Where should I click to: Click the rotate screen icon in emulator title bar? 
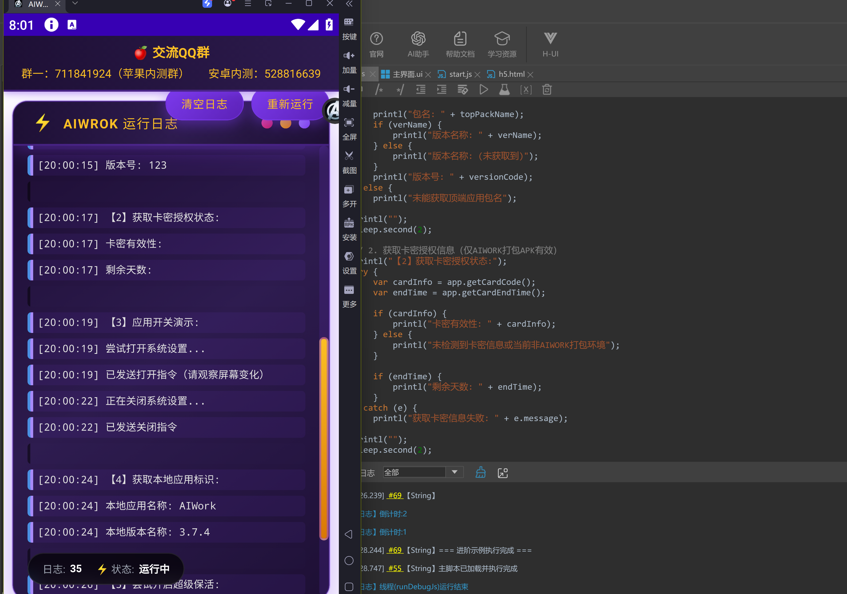[x=268, y=3]
